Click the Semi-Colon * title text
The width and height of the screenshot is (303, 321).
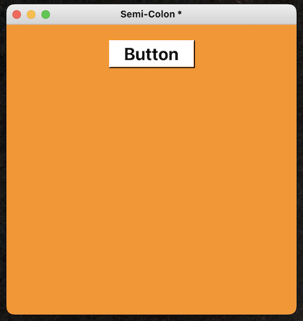point(151,14)
